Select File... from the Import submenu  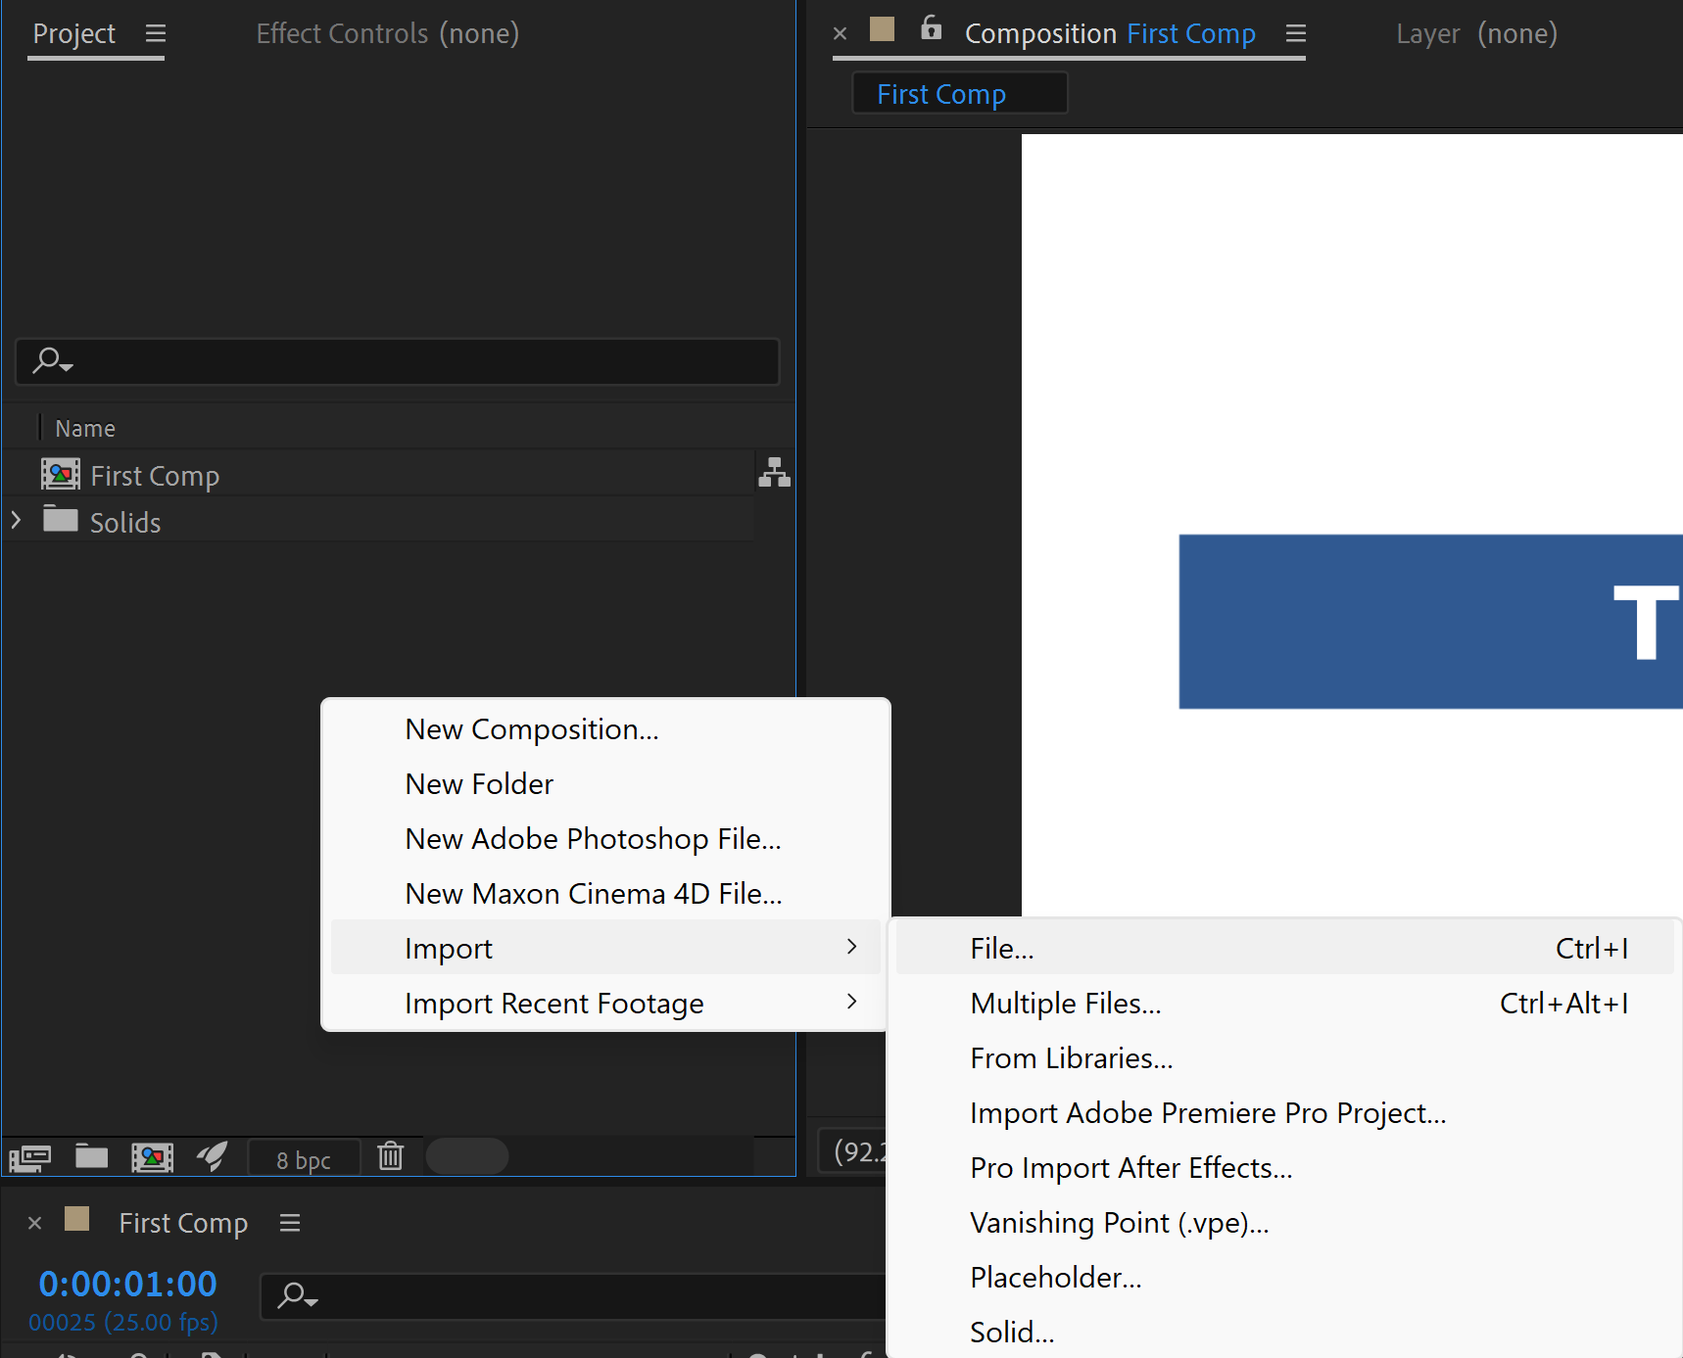coord(1001,947)
